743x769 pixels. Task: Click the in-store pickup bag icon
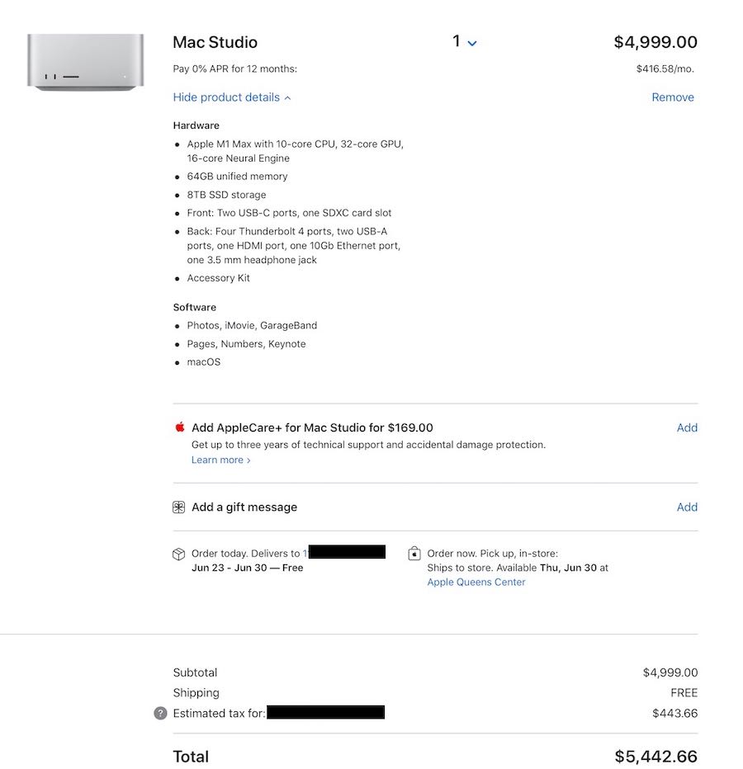414,554
